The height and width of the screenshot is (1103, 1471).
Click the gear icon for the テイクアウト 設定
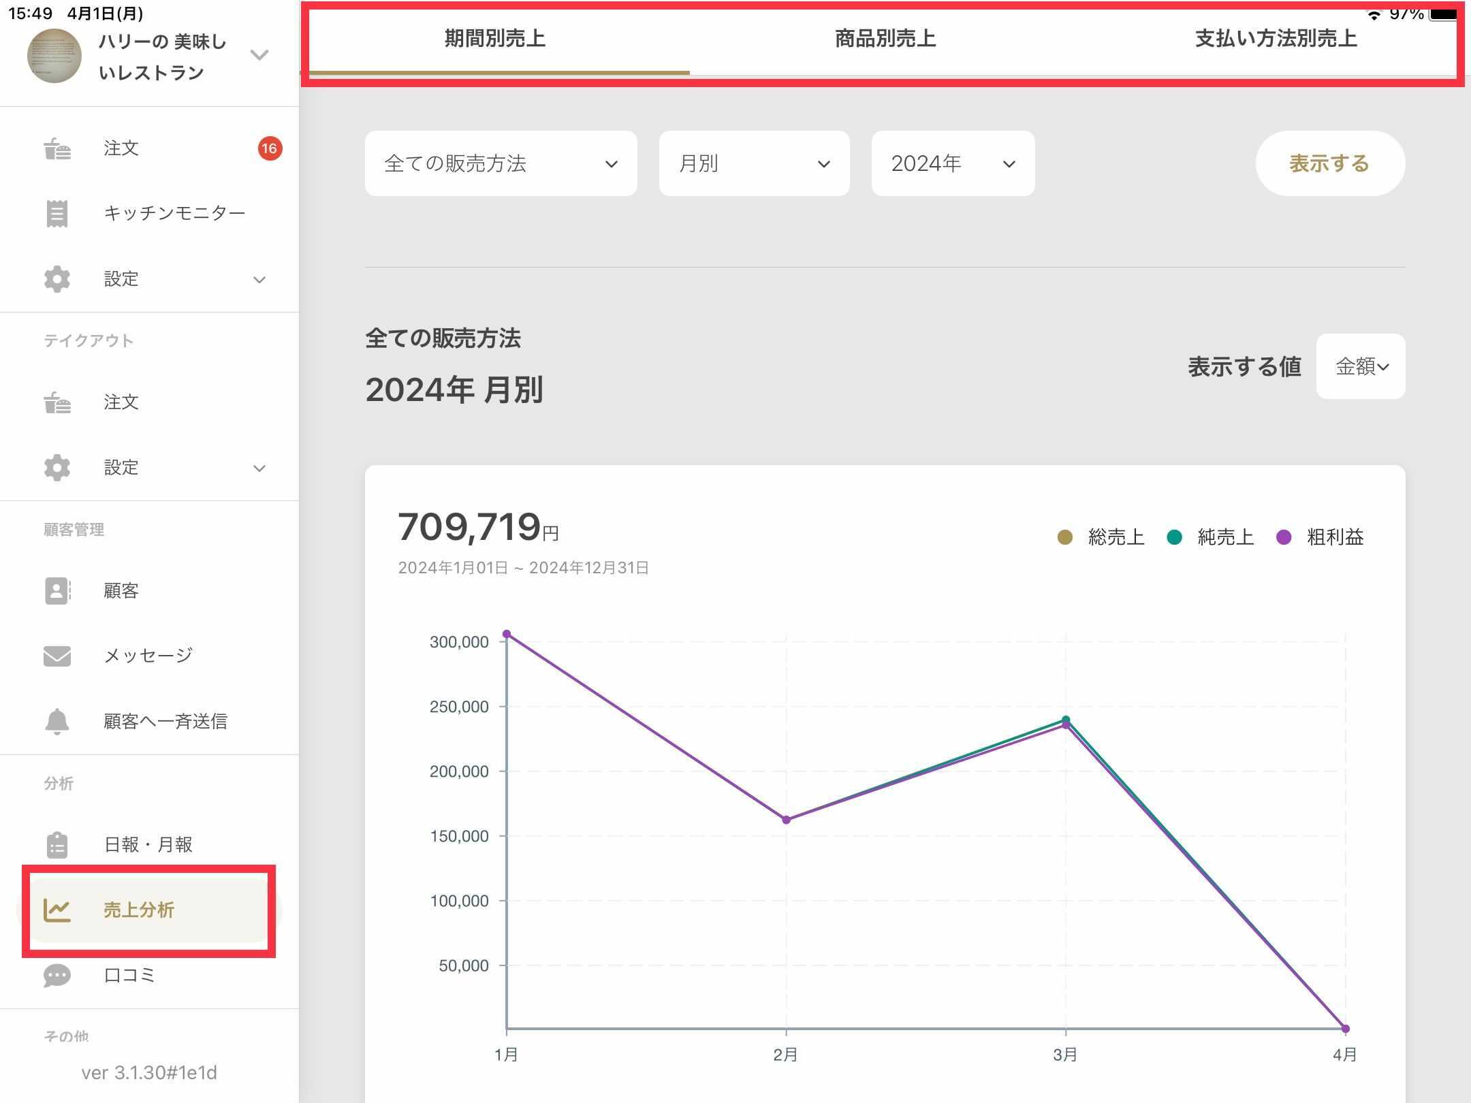pyautogui.click(x=57, y=468)
